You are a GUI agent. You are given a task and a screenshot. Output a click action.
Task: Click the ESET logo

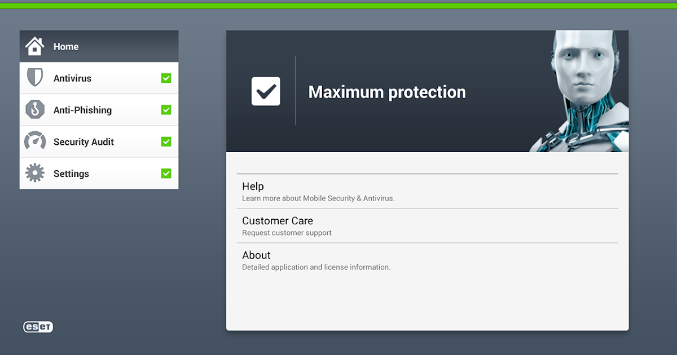pyautogui.click(x=37, y=327)
